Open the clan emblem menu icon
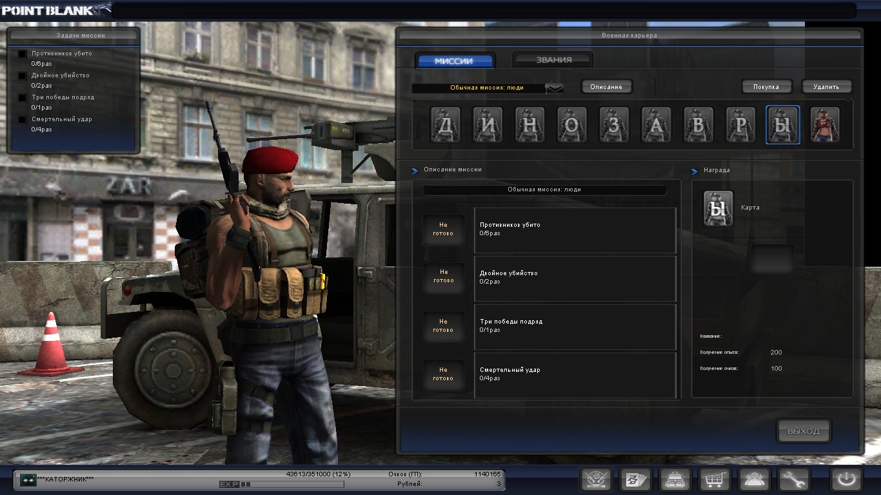 [596, 480]
